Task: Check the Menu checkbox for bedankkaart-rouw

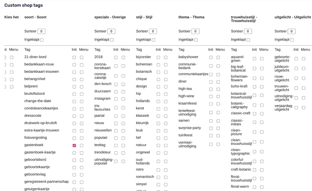Action: [x=81, y=65]
